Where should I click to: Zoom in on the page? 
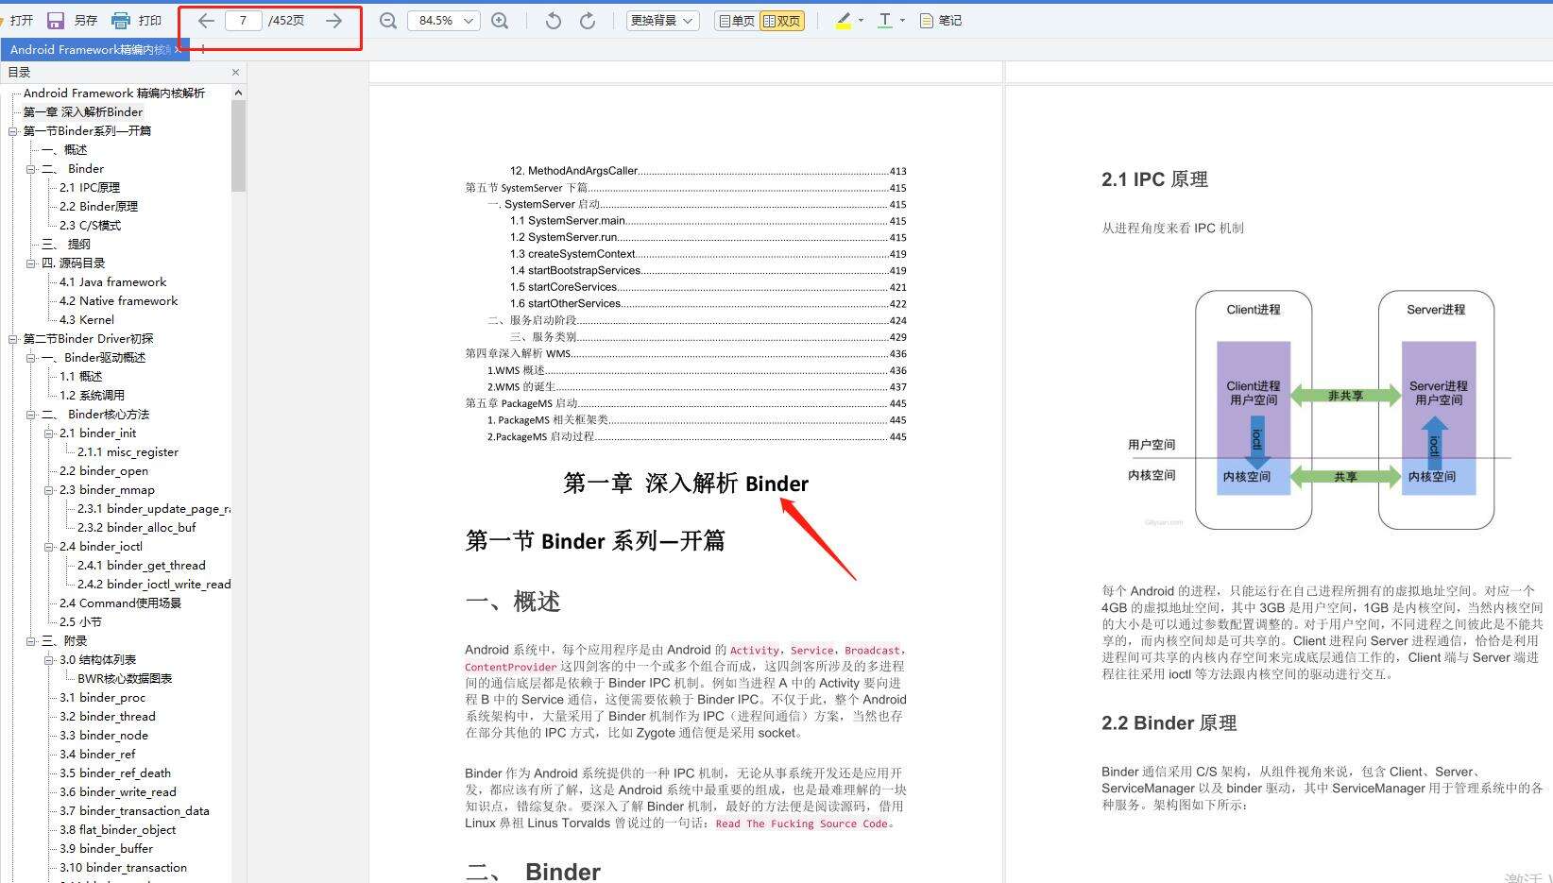coord(500,20)
